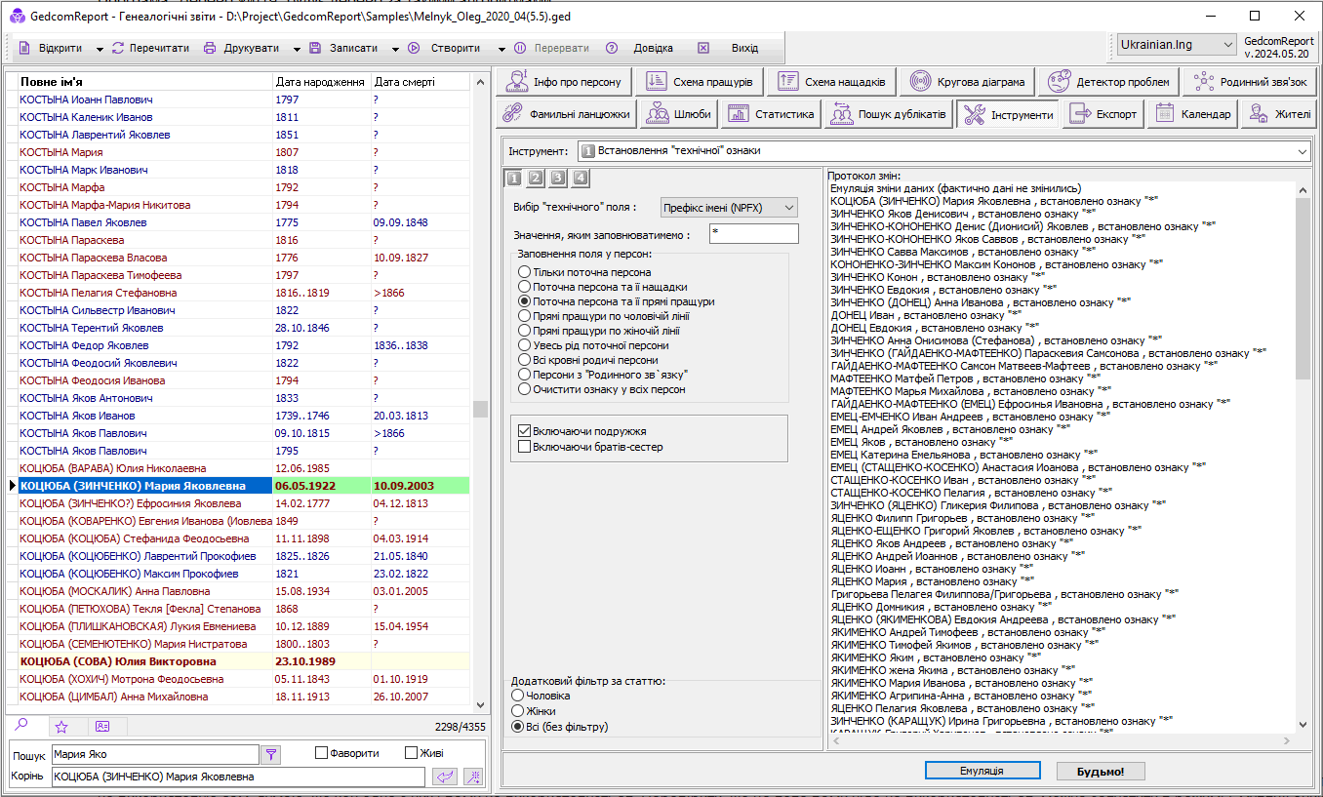Switch to the Календар tab
The image size is (1323, 797).
pyautogui.click(x=1192, y=114)
